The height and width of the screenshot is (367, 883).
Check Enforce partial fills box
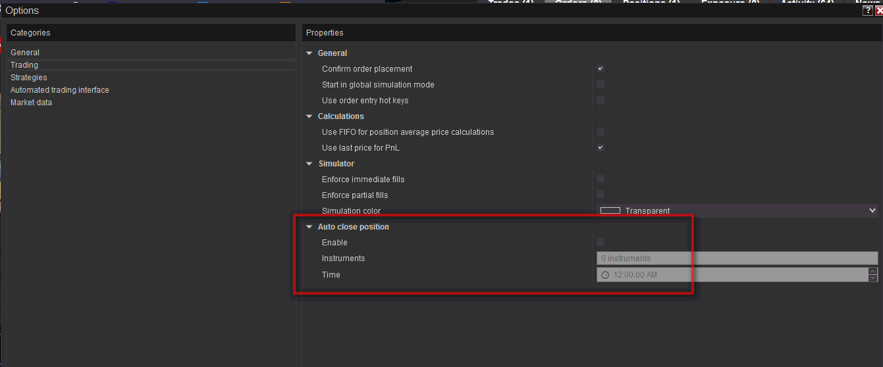(601, 195)
